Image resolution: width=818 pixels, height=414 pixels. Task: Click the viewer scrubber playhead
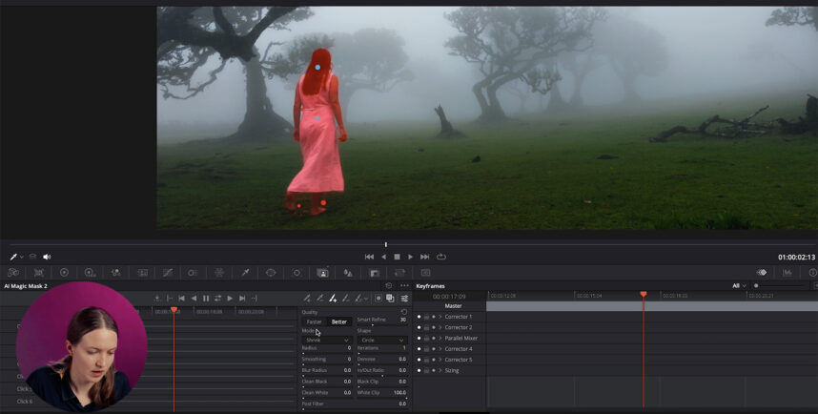tap(386, 244)
